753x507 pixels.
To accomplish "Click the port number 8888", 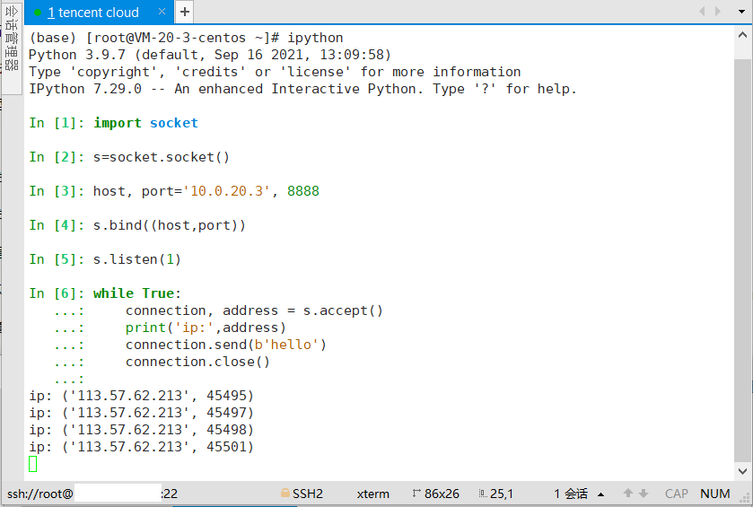I will point(303,191).
